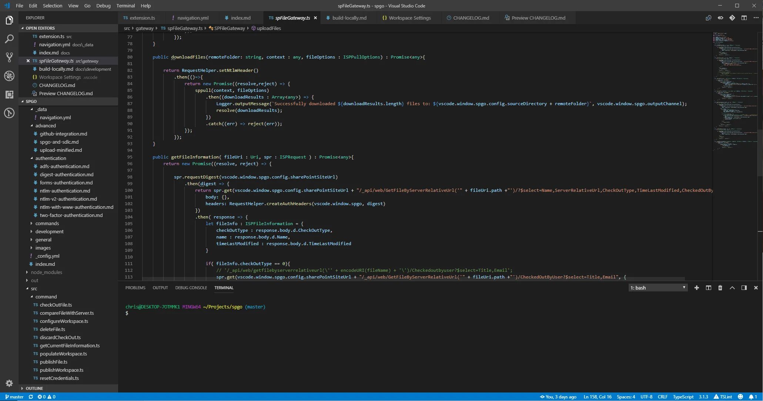Click the GitLens previous revision icon

coord(720,18)
